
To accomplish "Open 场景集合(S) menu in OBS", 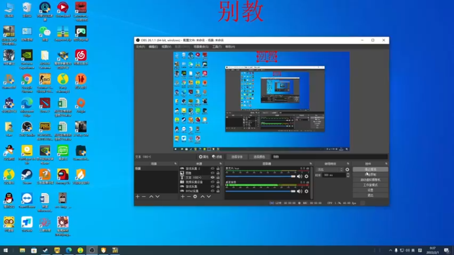I will pyautogui.click(x=201, y=46).
